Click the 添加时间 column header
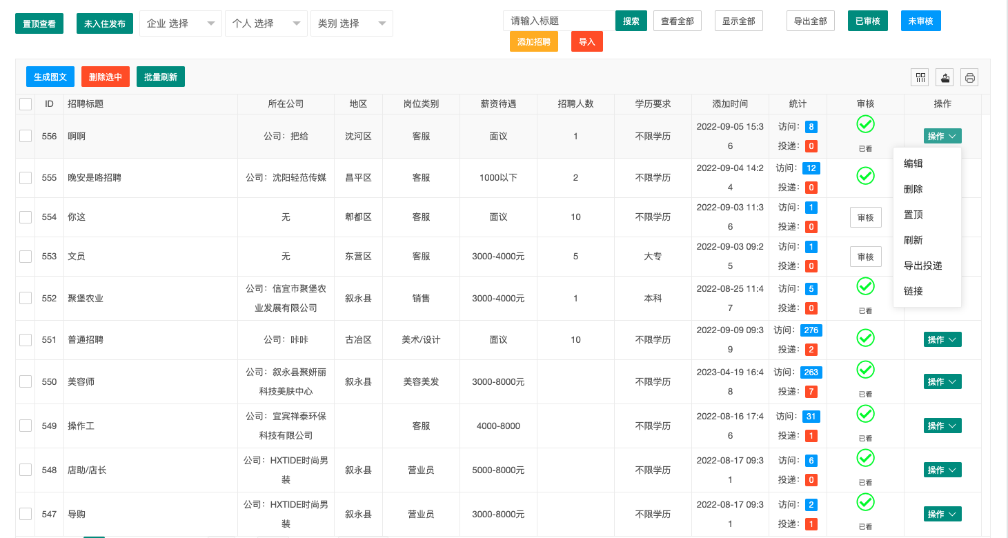 pos(730,104)
